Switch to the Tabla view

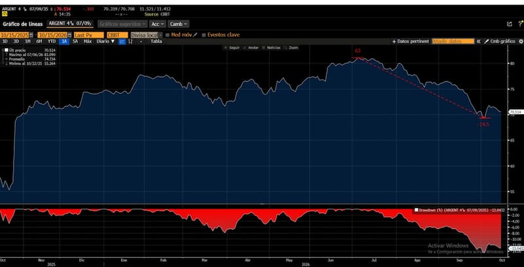coord(156,41)
